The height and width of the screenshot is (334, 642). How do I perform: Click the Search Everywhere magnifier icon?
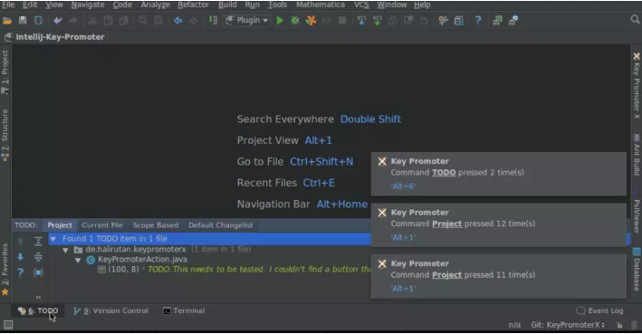pos(635,20)
